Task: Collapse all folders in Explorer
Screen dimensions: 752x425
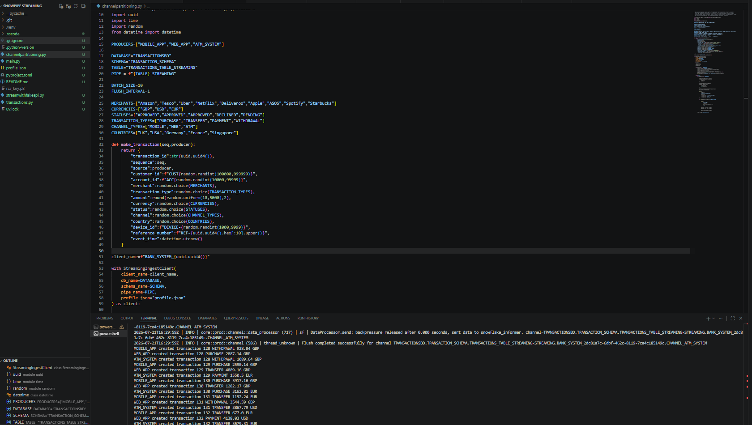Action: click(x=83, y=6)
